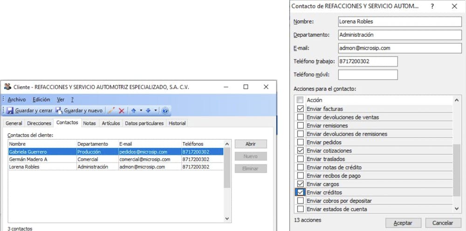Open dropdown next to the down arrow icon
Image resolution: width=466 pixels, height=231 pixels.
coord(155,111)
